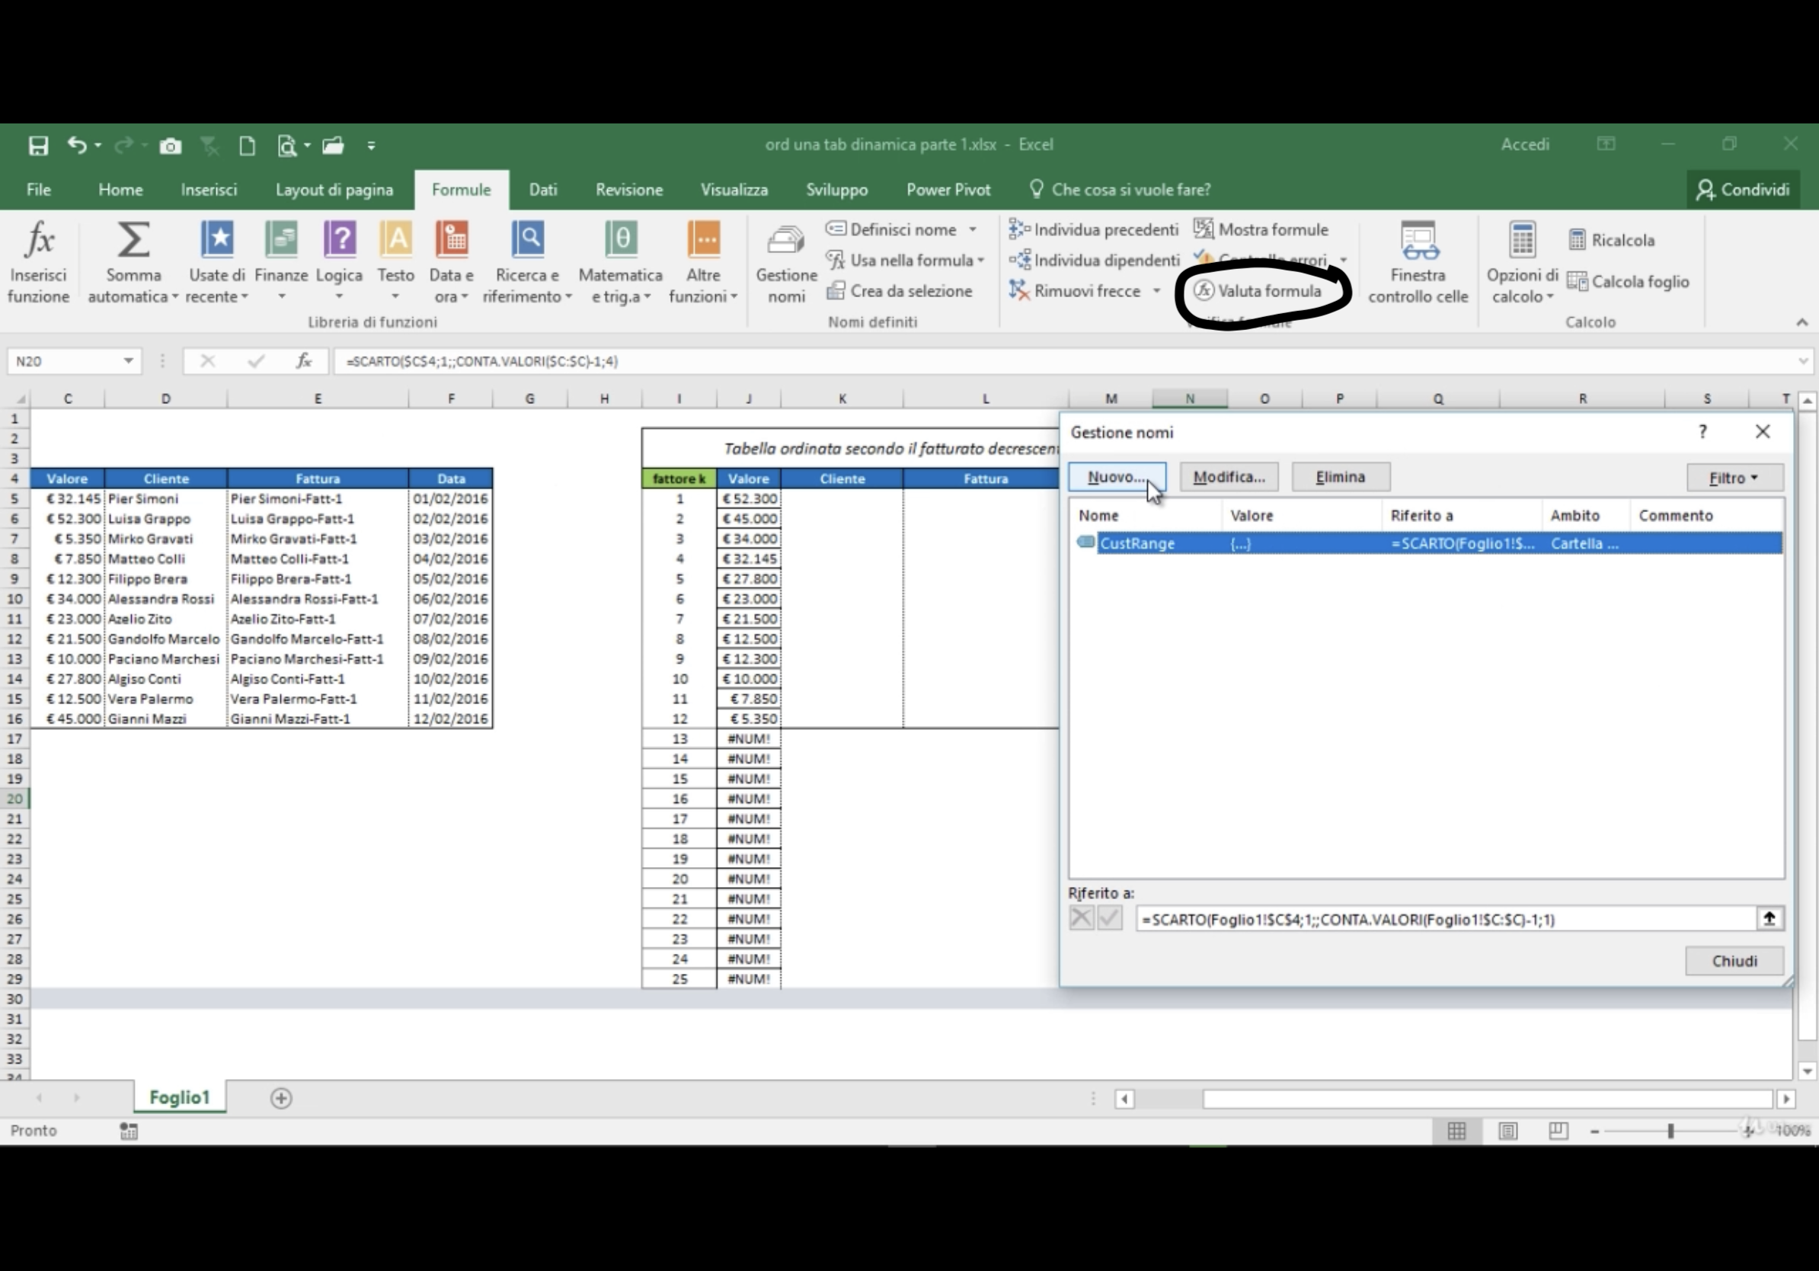Click the Normal view icon in status bar
The width and height of the screenshot is (1819, 1271).
(1456, 1131)
